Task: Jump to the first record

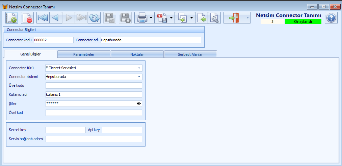Action: tap(43, 18)
